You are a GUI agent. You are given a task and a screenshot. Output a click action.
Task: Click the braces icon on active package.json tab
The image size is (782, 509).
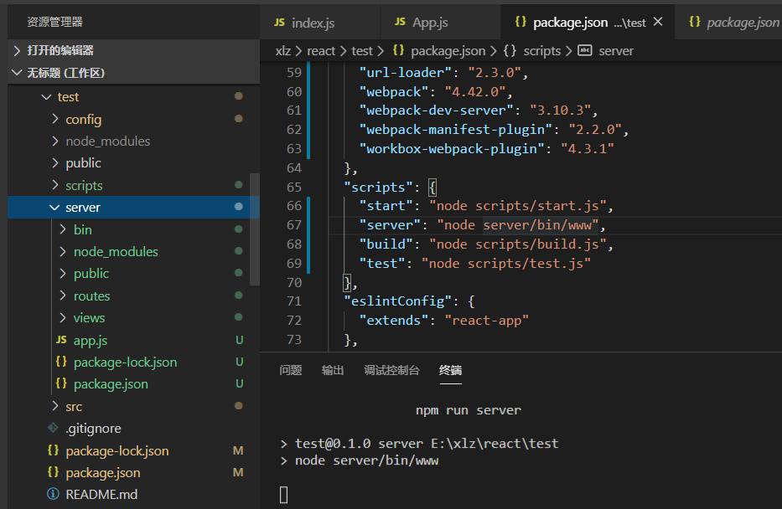click(x=520, y=22)
